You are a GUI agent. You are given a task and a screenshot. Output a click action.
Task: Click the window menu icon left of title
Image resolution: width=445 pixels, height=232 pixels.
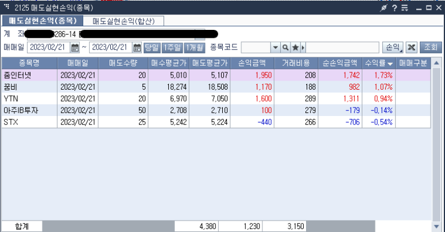[x=7, y=7]
